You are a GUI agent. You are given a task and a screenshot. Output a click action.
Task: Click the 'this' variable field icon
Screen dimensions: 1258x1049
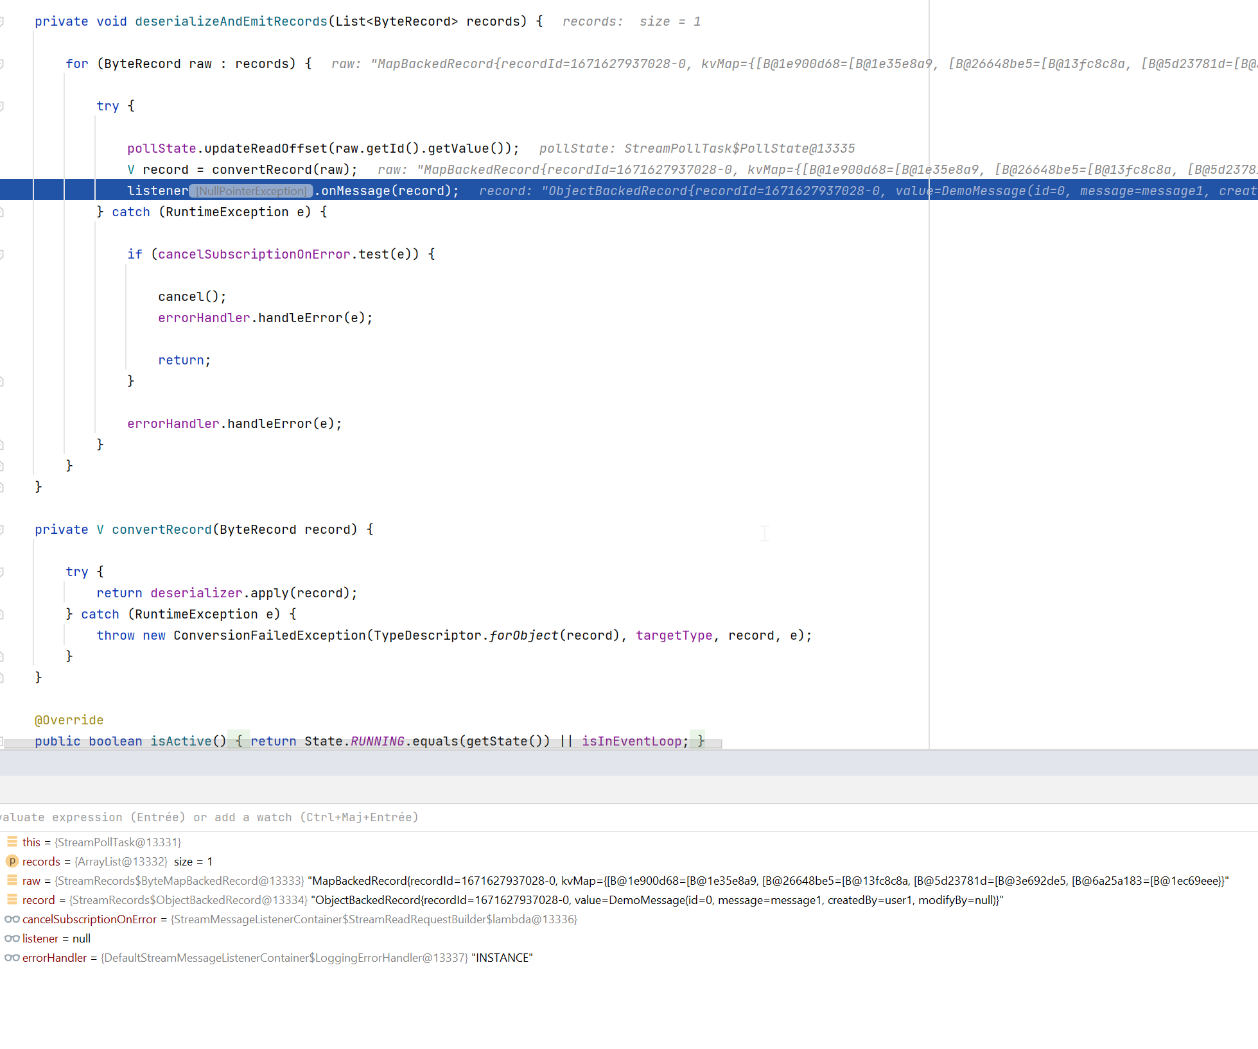point(12,841)
